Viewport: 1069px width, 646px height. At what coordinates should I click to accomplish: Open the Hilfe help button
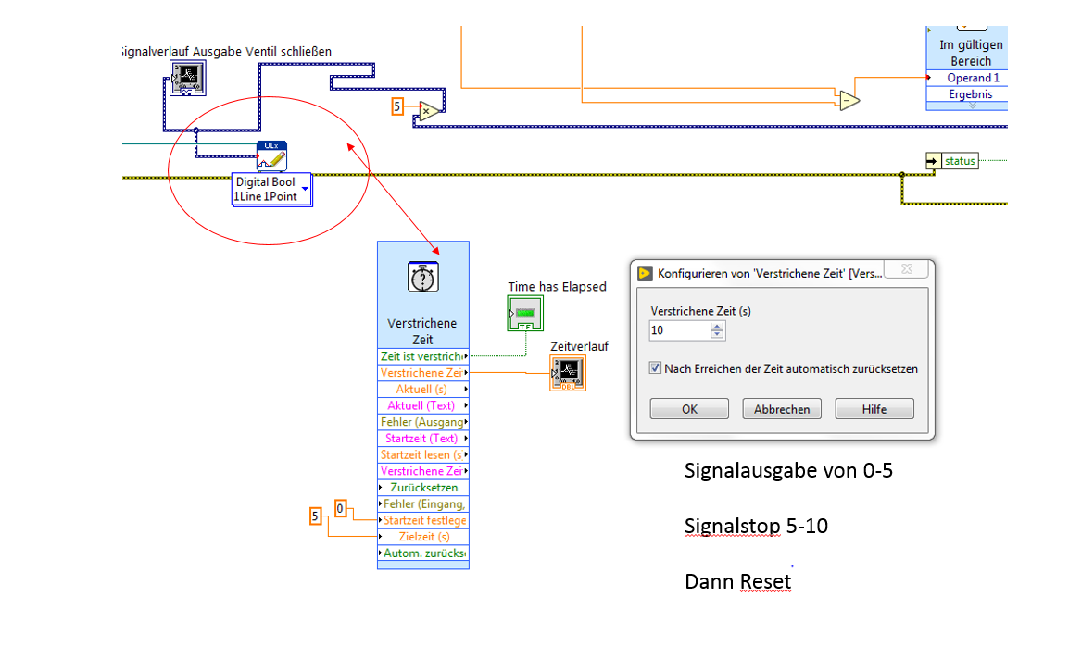click(874, 409)
